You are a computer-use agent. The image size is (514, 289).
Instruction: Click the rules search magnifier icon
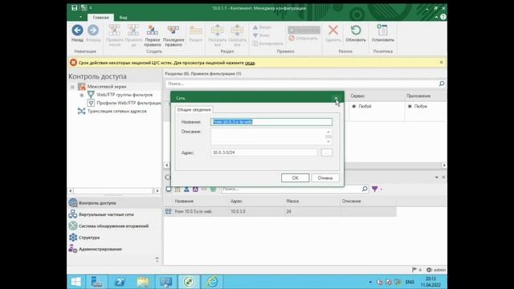[x=442, y=83]
